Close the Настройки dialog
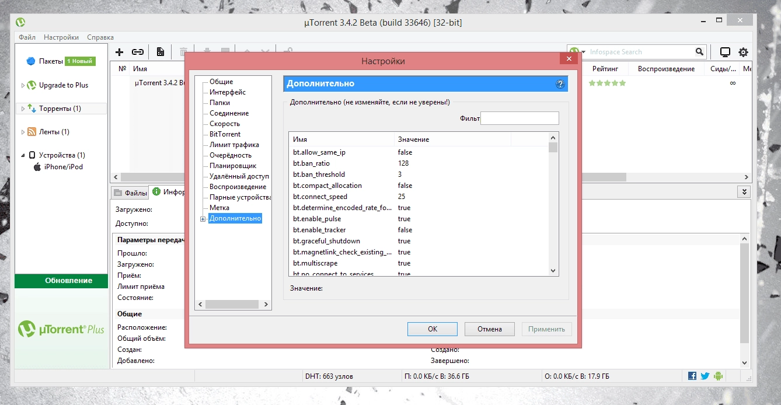The width and height of the screenshot is (781, 405). pos(568,59)
